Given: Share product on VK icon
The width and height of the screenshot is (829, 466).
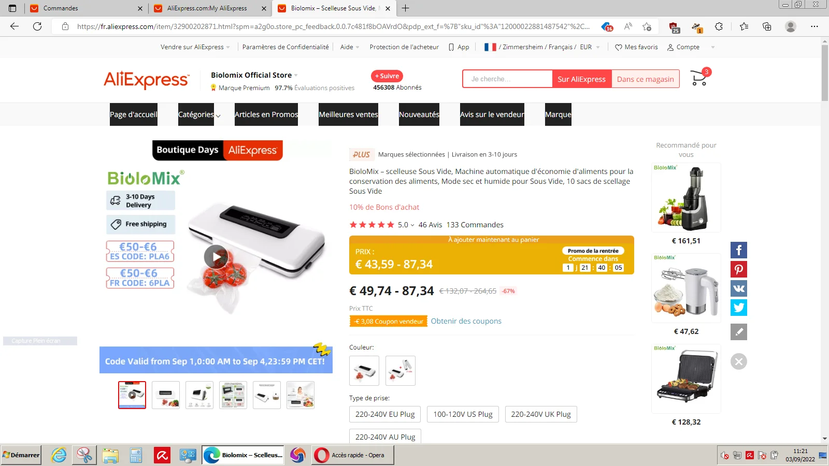Looking at the screenshot, I should coord(739,288).
